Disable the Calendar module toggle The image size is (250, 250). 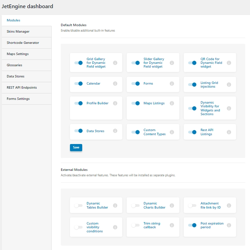coord(78,84)
